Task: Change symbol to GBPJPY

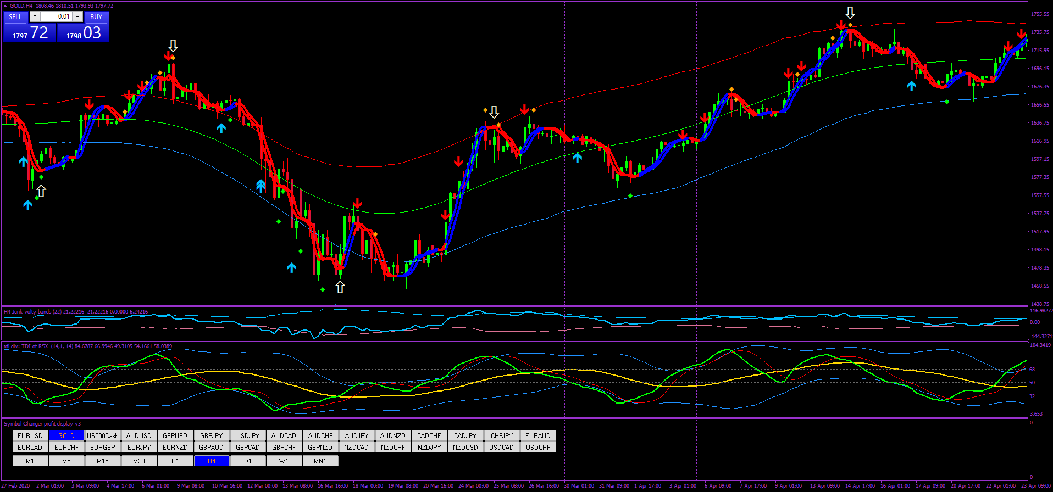Action: [212, 436]
